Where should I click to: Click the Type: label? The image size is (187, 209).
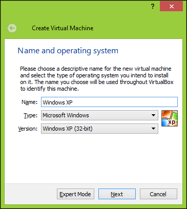point(30,115)
